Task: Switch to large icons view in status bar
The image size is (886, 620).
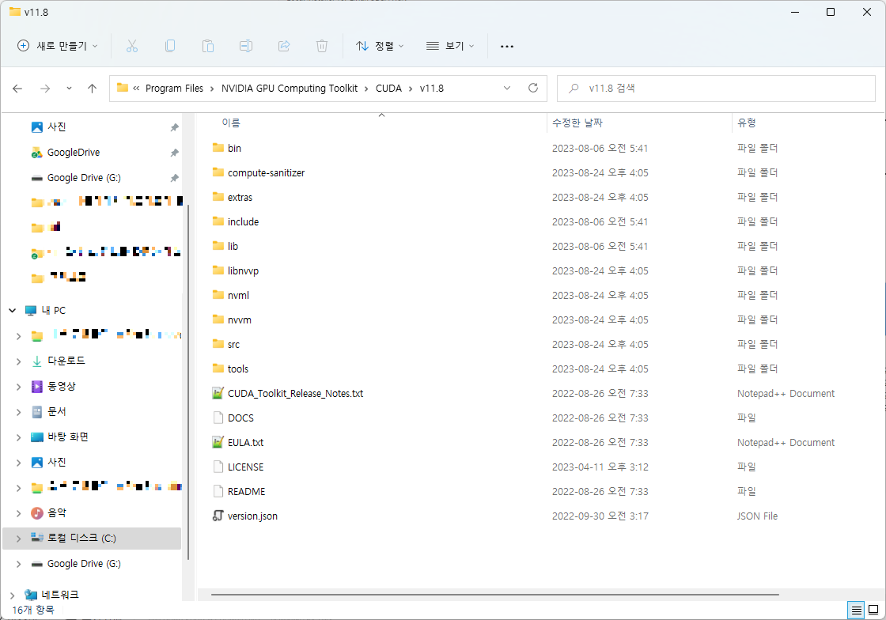Action: tap(873, 610)
